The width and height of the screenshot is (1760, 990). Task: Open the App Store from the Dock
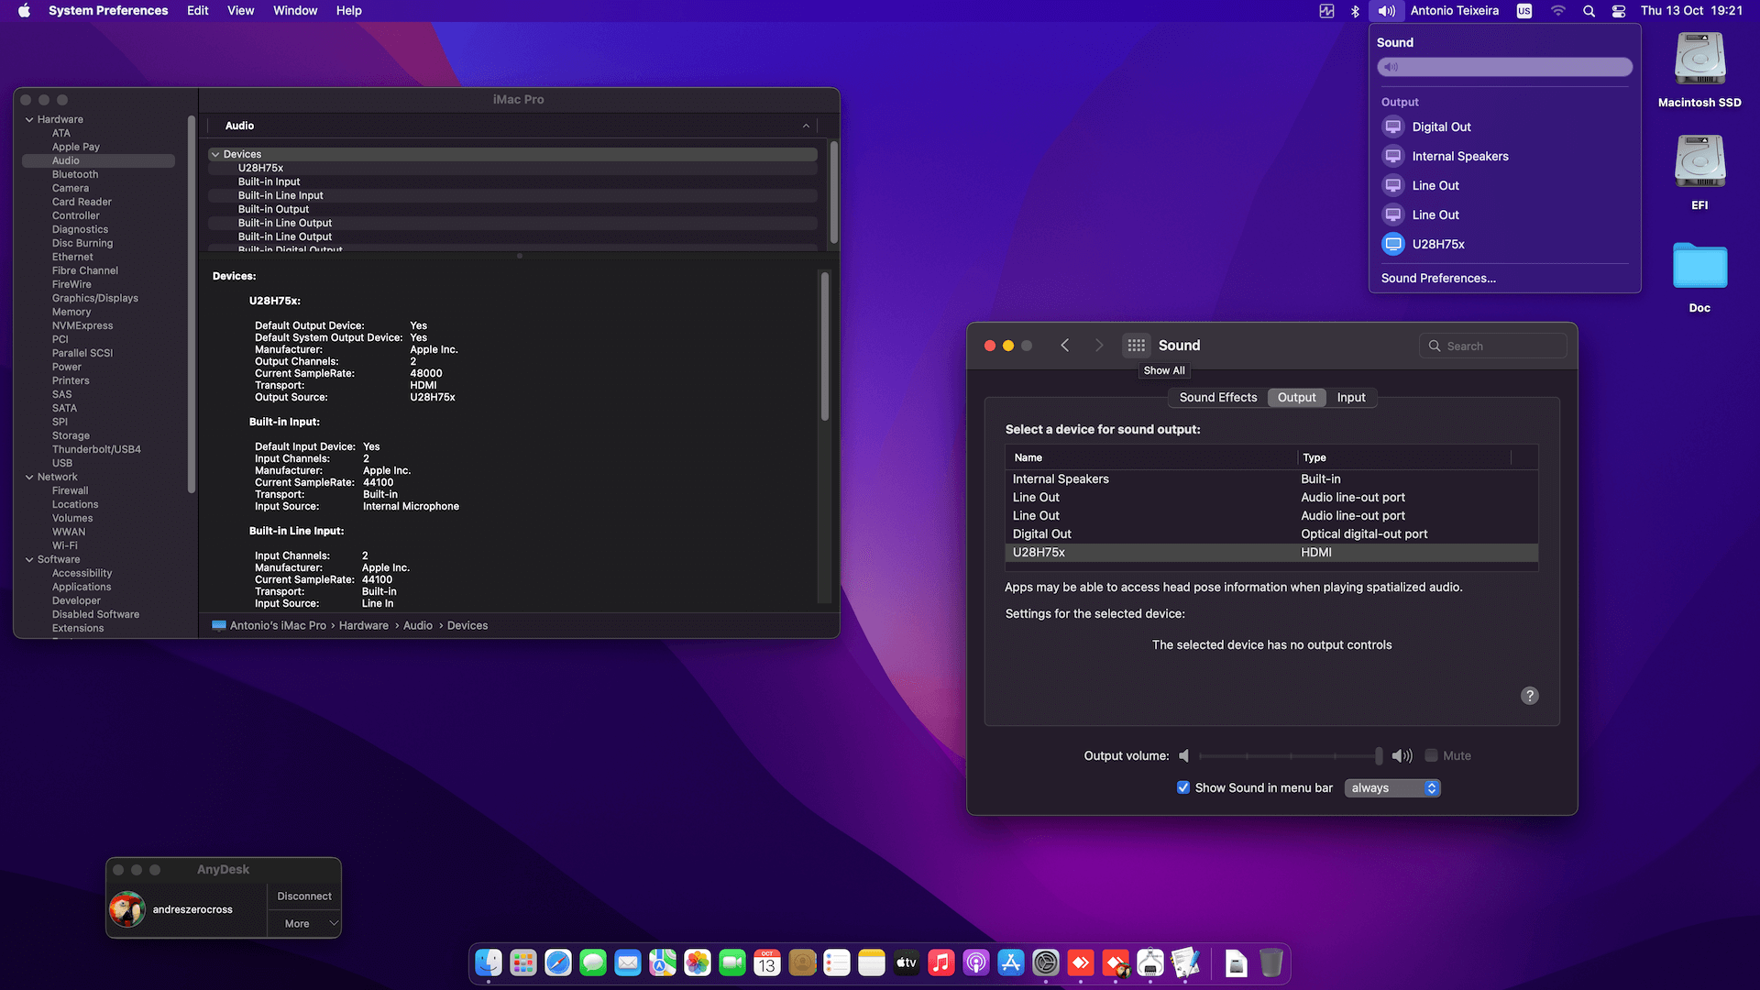pyautogui.click(x=1011, y=962)
